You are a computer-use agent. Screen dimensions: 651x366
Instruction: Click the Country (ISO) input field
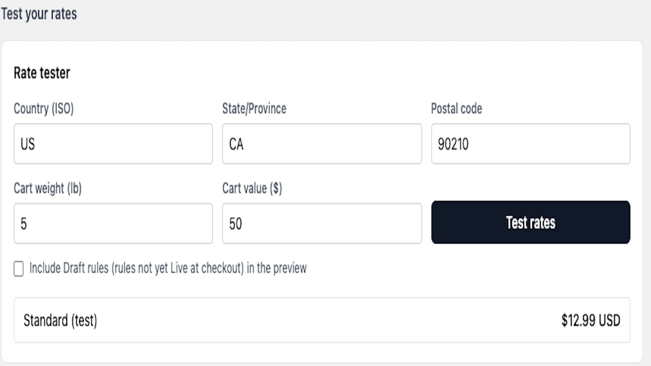[113, 144]
